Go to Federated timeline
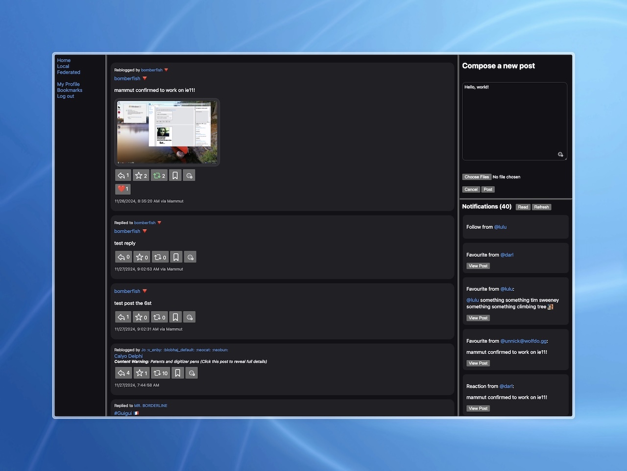 [x=69, y=72]
